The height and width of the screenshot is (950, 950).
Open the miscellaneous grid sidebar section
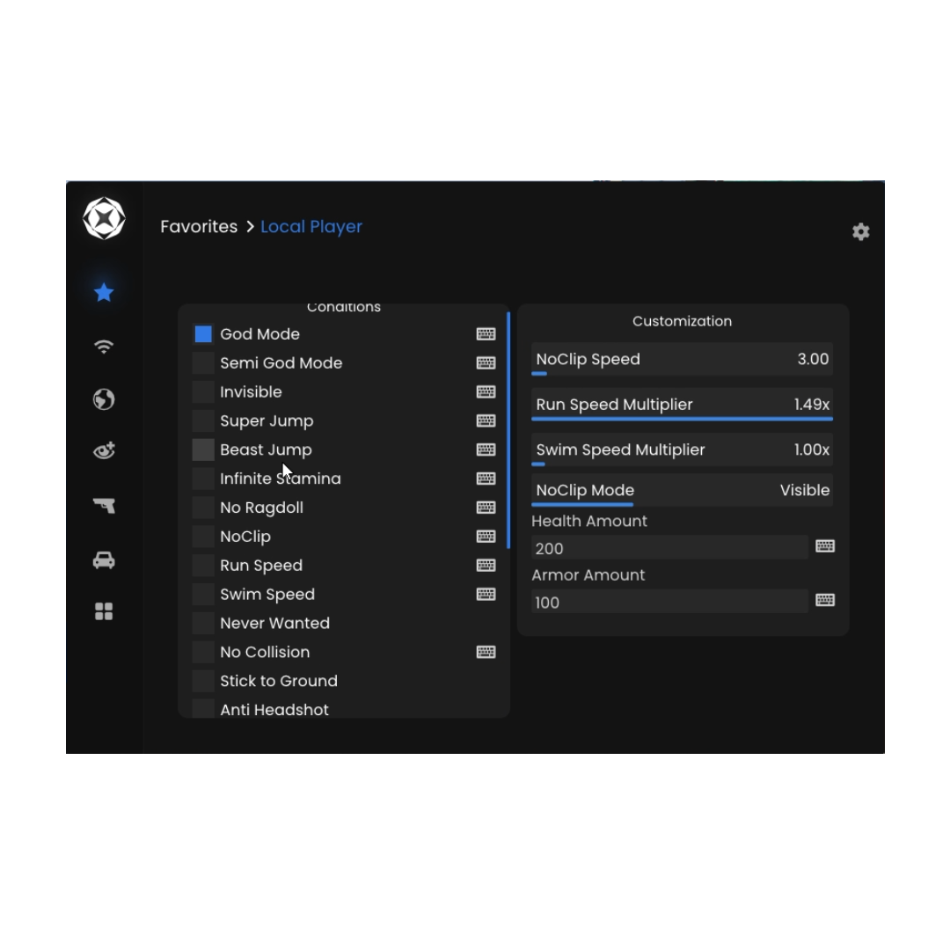104,611
